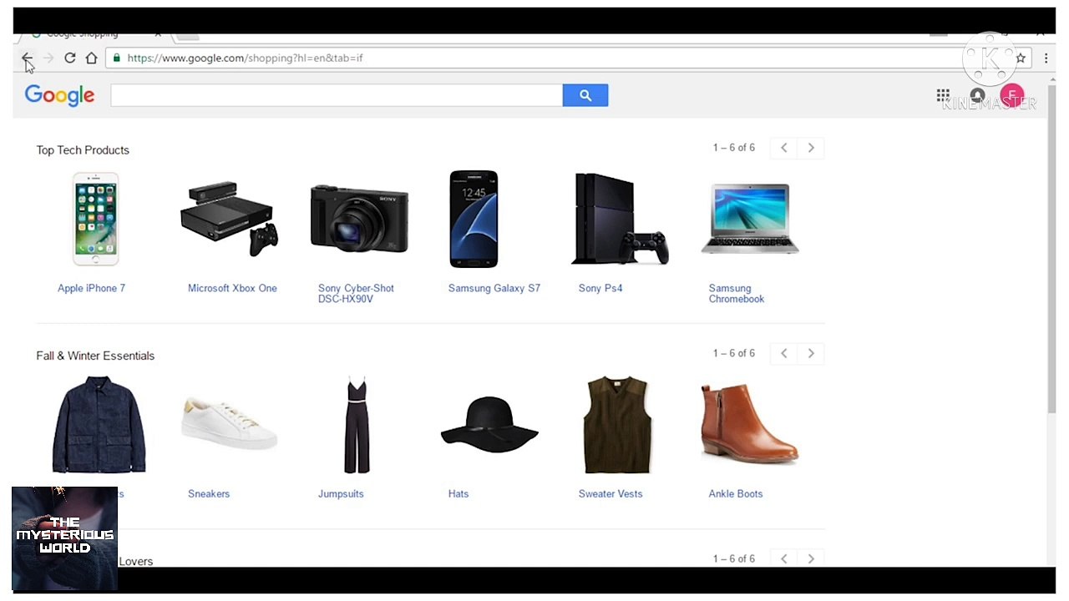Open Jumpsuits category link
1069x601 pixels.
click(x=341, y=494)
